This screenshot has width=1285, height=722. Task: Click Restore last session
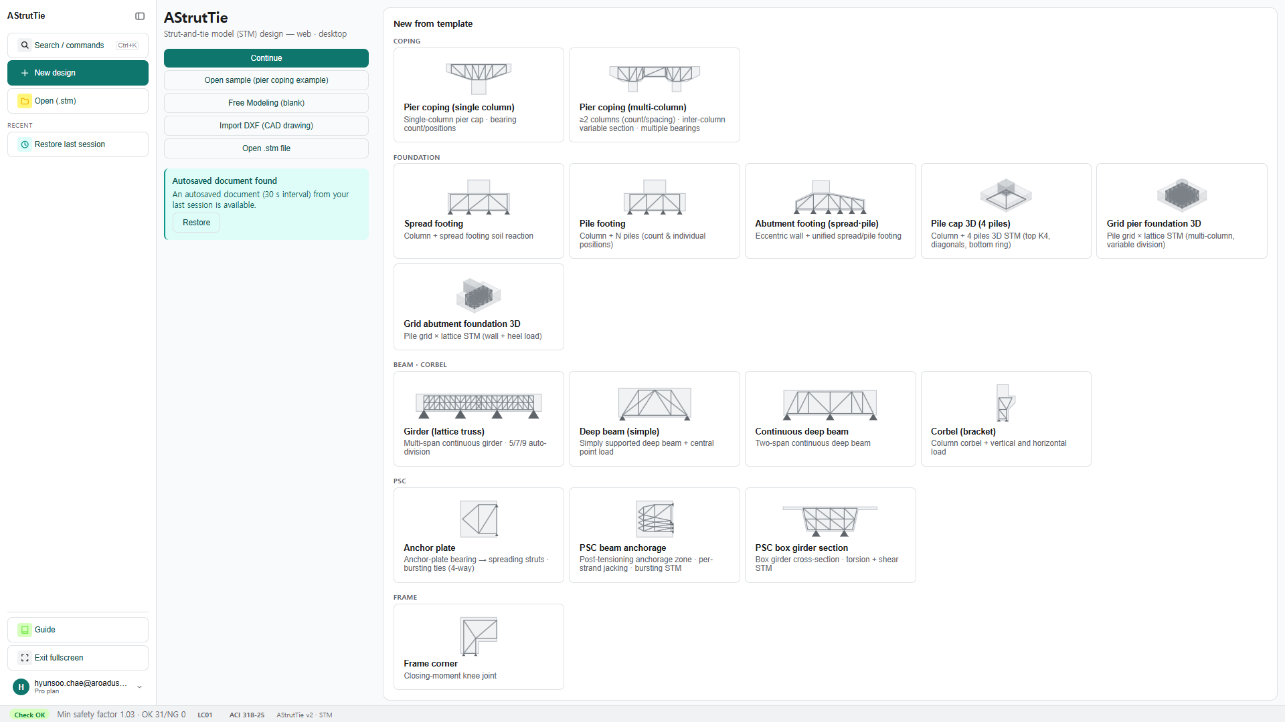click(x=78, y=144)
